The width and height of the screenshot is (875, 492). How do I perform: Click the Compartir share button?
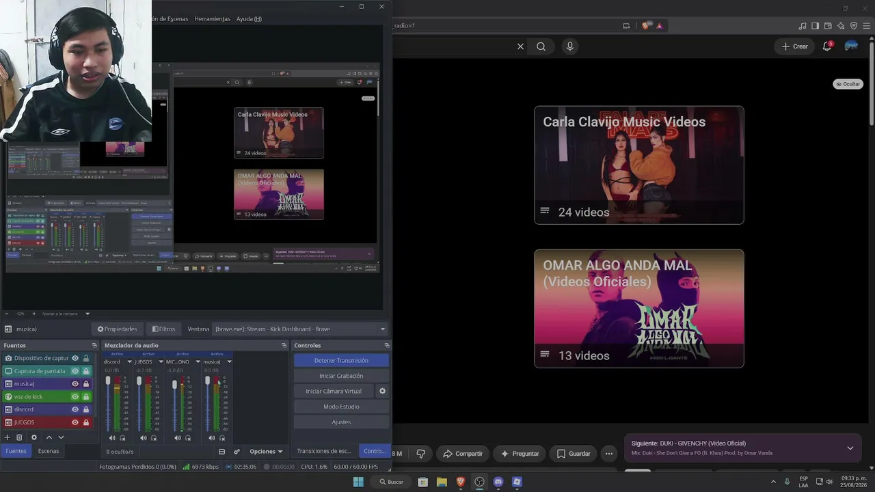click(462, 453)
